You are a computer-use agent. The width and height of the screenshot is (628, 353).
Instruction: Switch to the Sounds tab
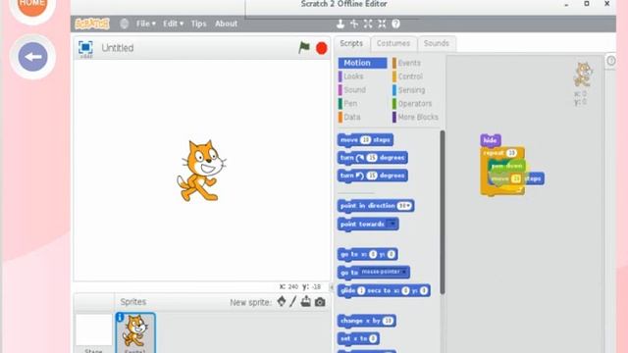pyautogui.click(x=436, y=43)
